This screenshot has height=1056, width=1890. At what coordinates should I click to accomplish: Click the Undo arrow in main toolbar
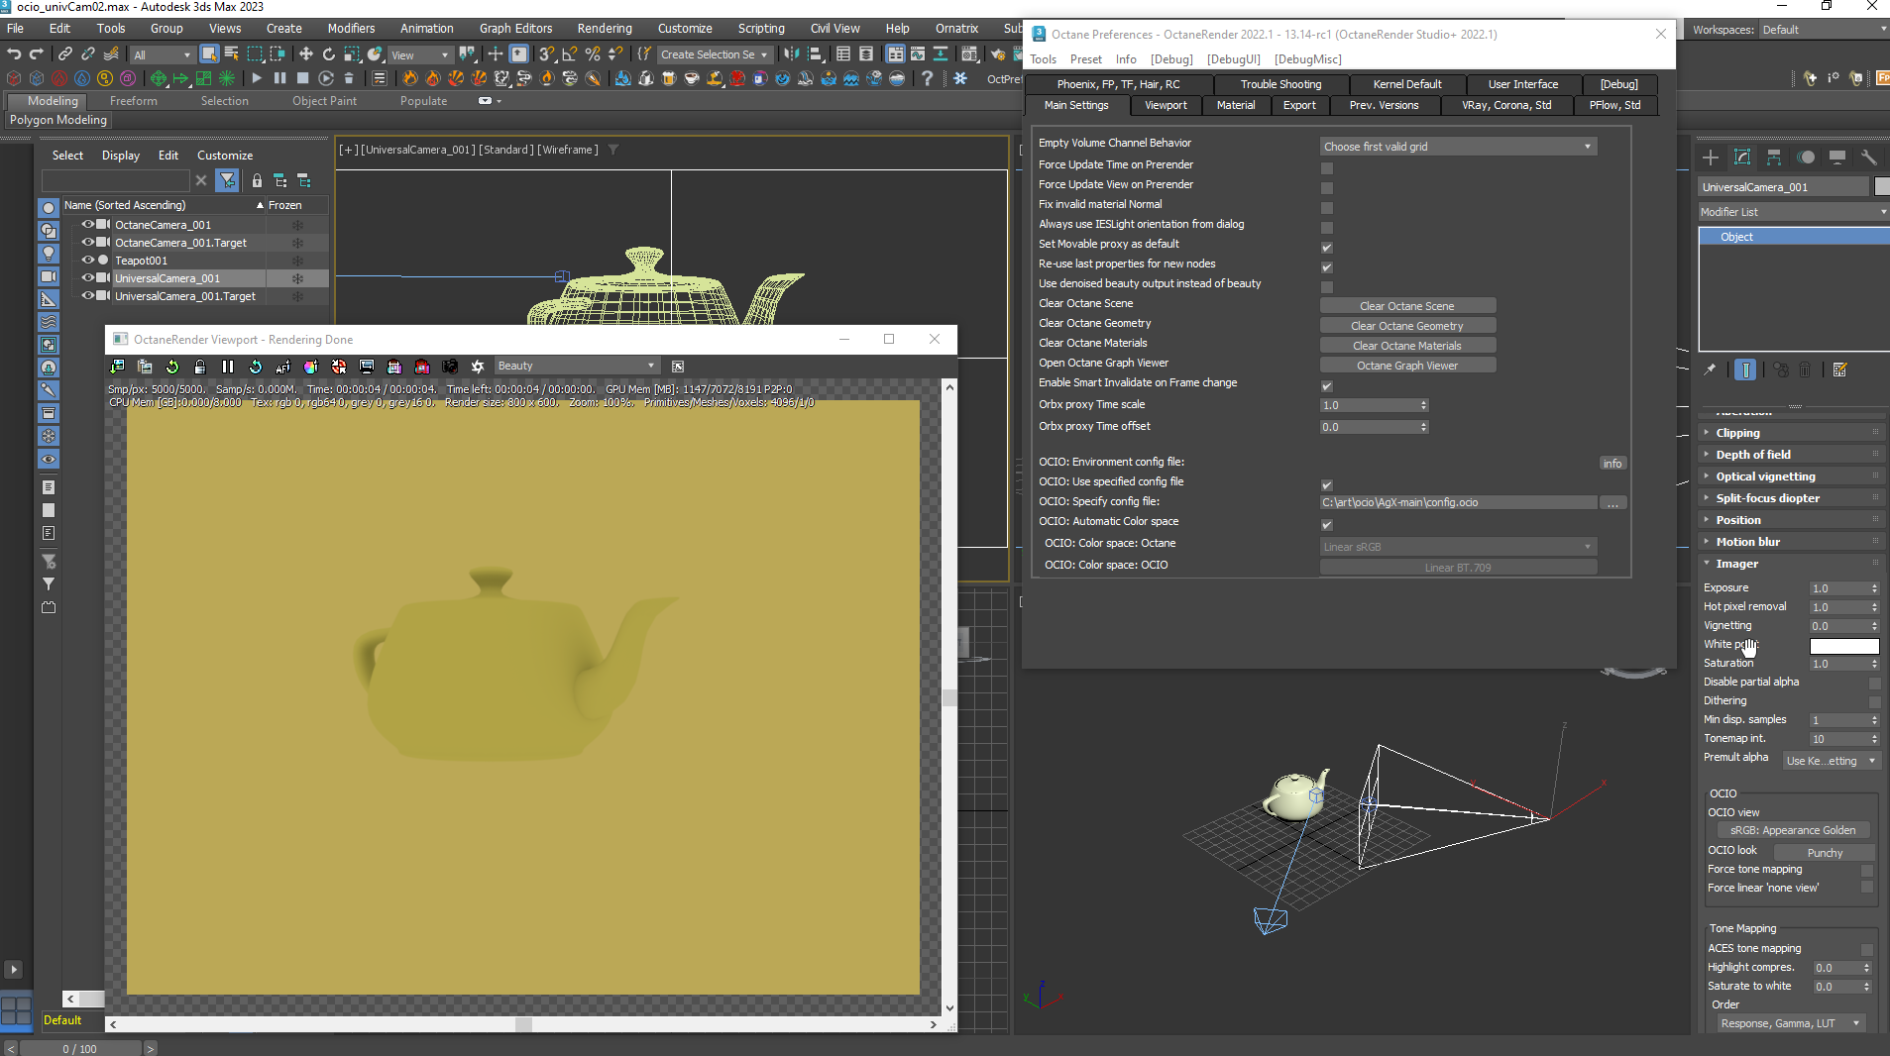coord(14,54)
